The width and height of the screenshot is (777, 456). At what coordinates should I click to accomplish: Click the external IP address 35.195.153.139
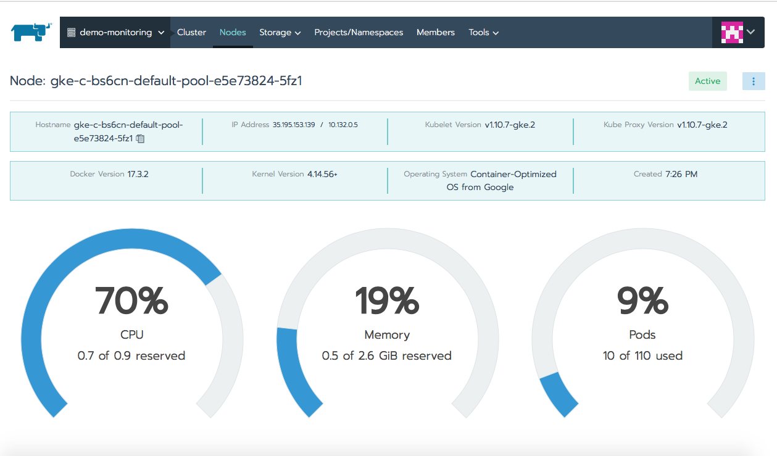pos(294,125)
